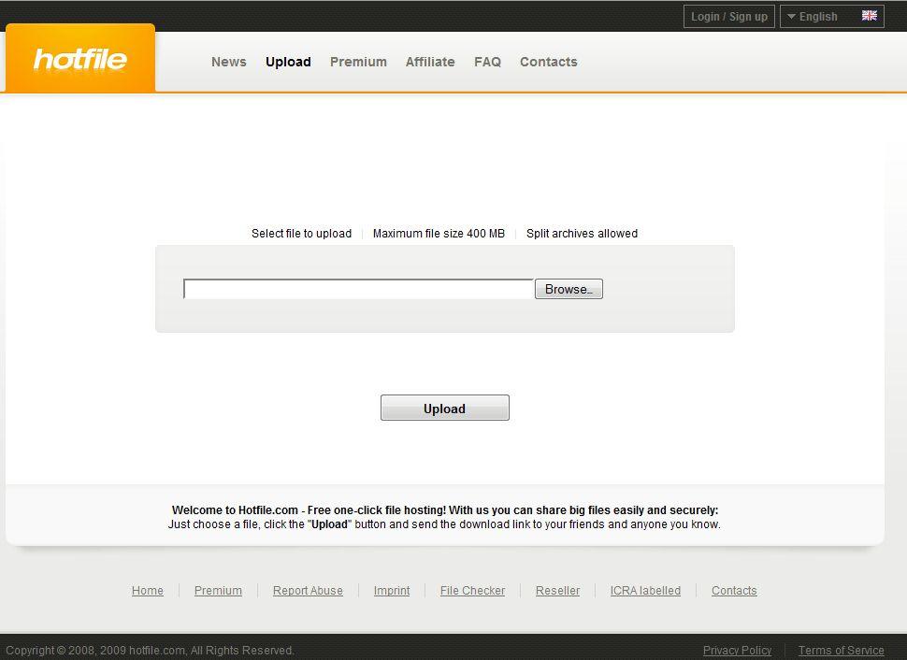Click the large Upload button
Image resolution: width=907 pixels, height=660 pixels.
pyautogui.click(x=445, y=408)
